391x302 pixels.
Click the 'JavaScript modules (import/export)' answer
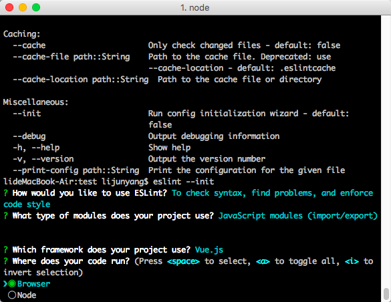[298, 216]
